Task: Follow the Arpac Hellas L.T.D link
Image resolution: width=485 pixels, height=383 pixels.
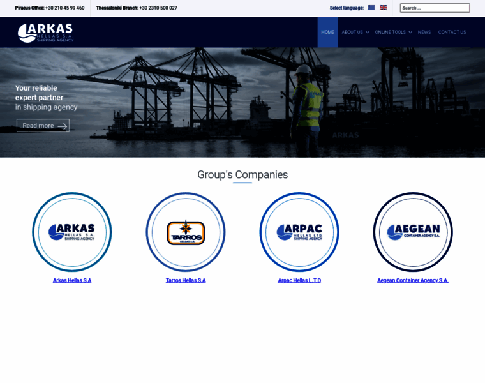Action: tap(299, 280)
